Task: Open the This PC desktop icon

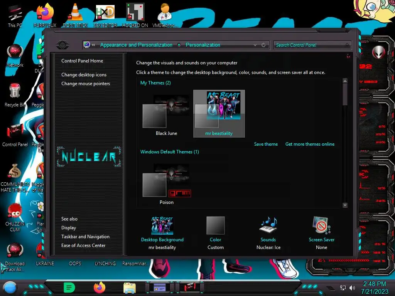Action: point(15,16)
